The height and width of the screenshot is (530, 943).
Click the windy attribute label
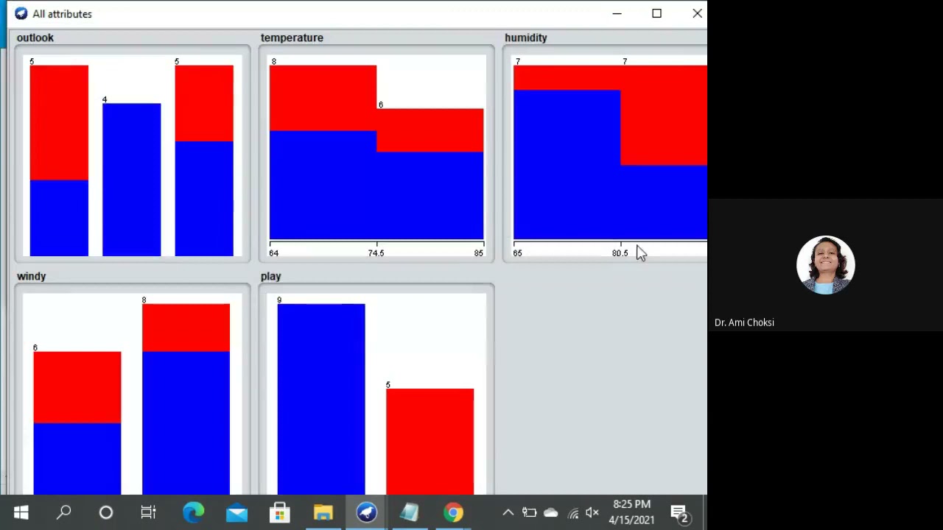(x=31, y=276)
